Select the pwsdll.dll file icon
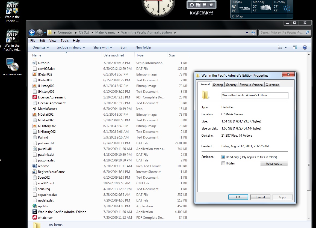 click(35, 149)
